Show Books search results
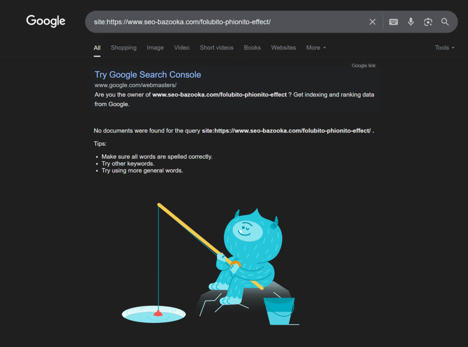The width and height of the screenshot is (468, 347). point(252,48)
